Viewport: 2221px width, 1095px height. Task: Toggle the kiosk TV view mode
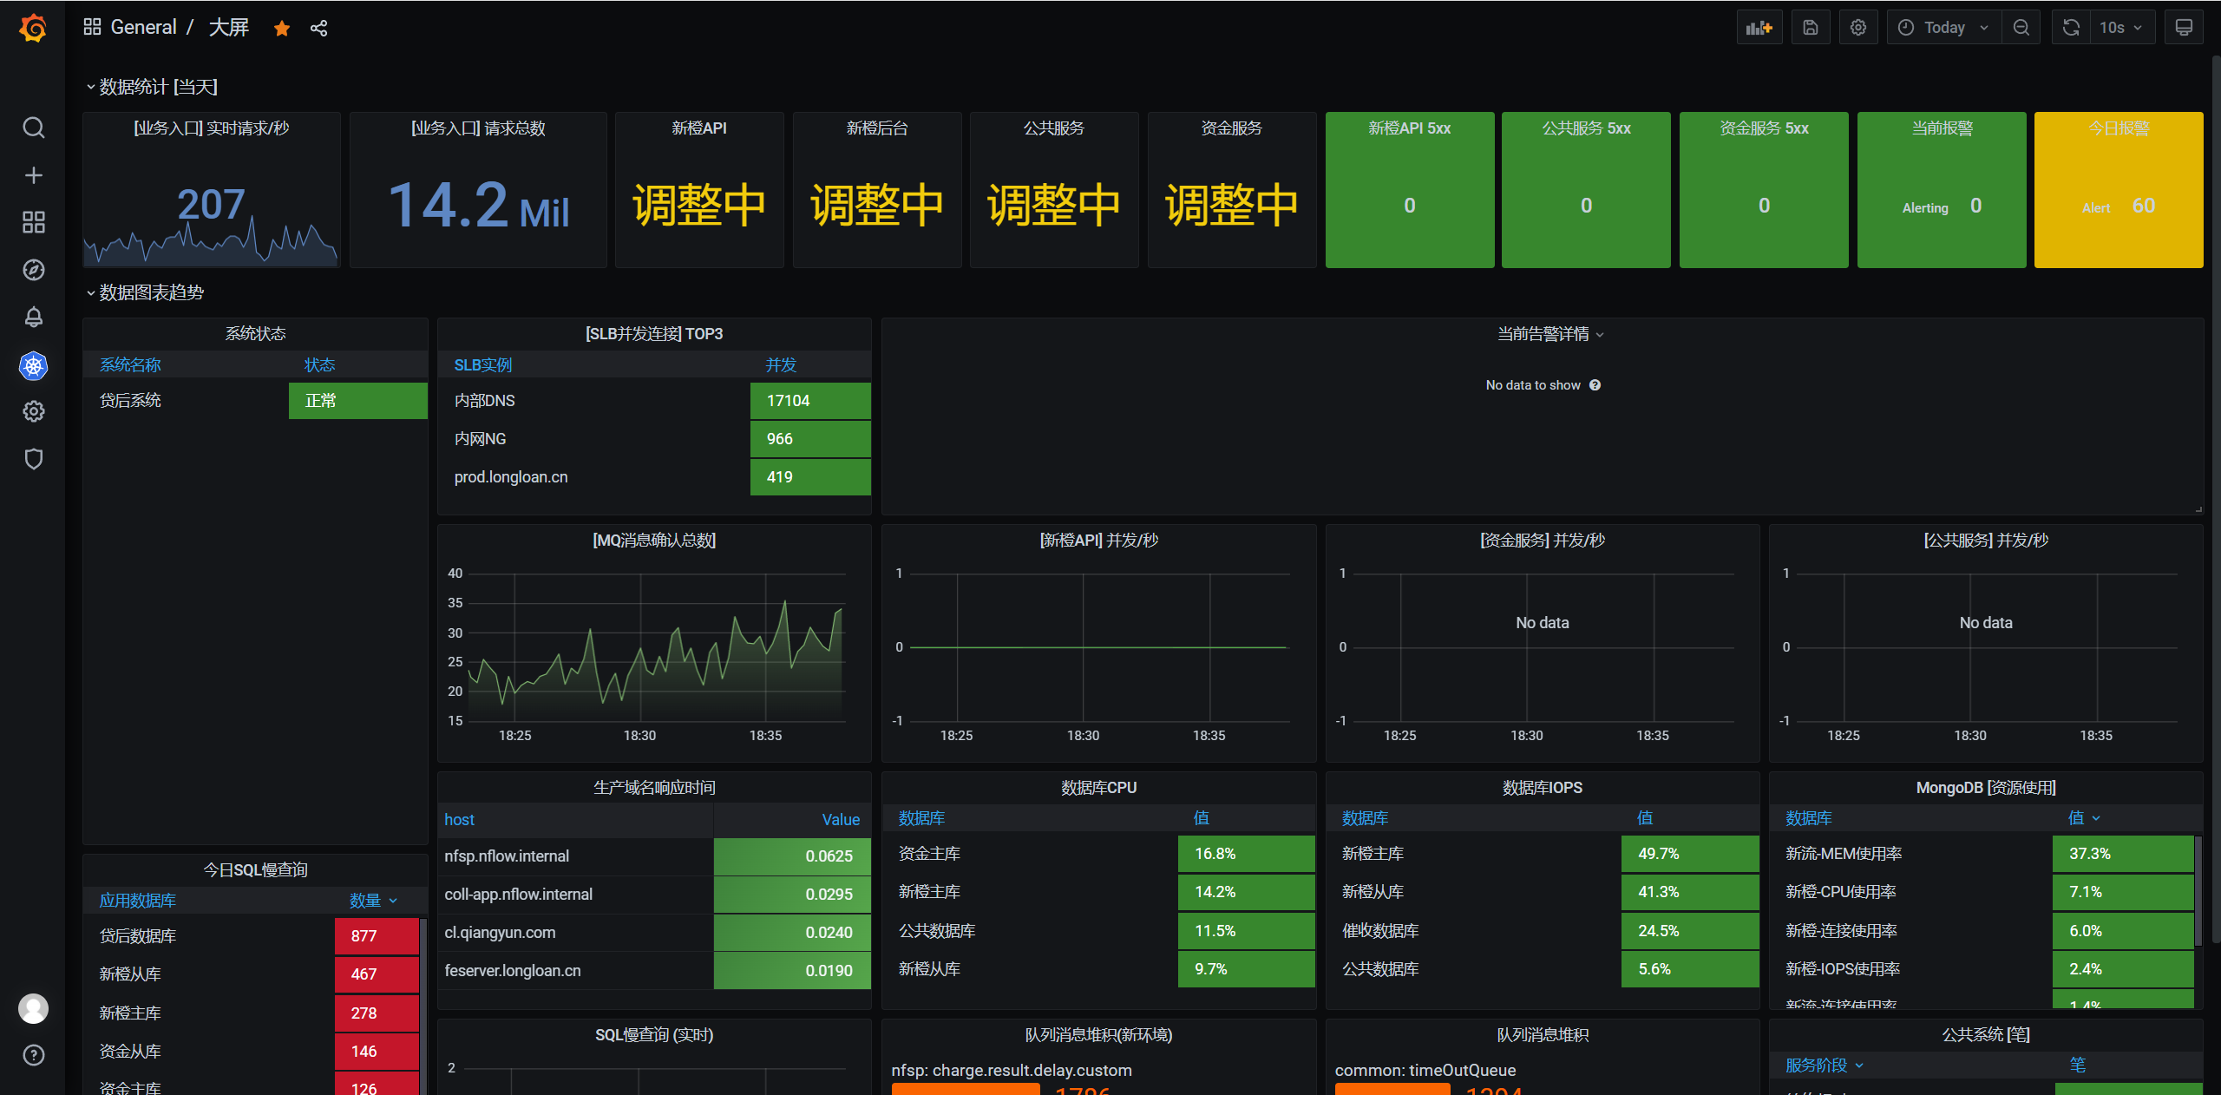[2183, 28]
